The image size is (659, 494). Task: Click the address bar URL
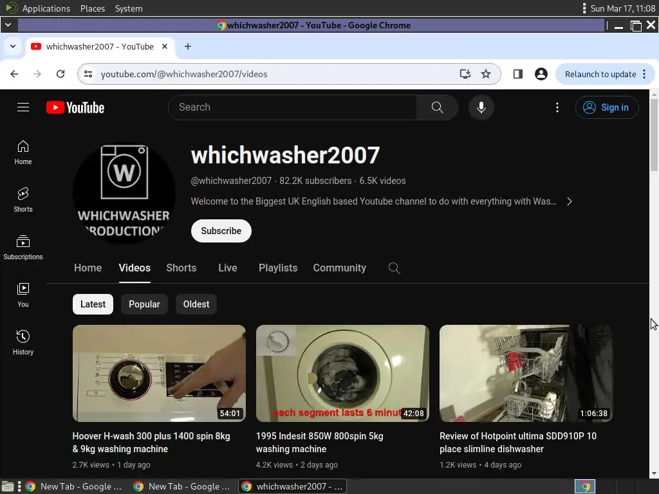point(183,74)
